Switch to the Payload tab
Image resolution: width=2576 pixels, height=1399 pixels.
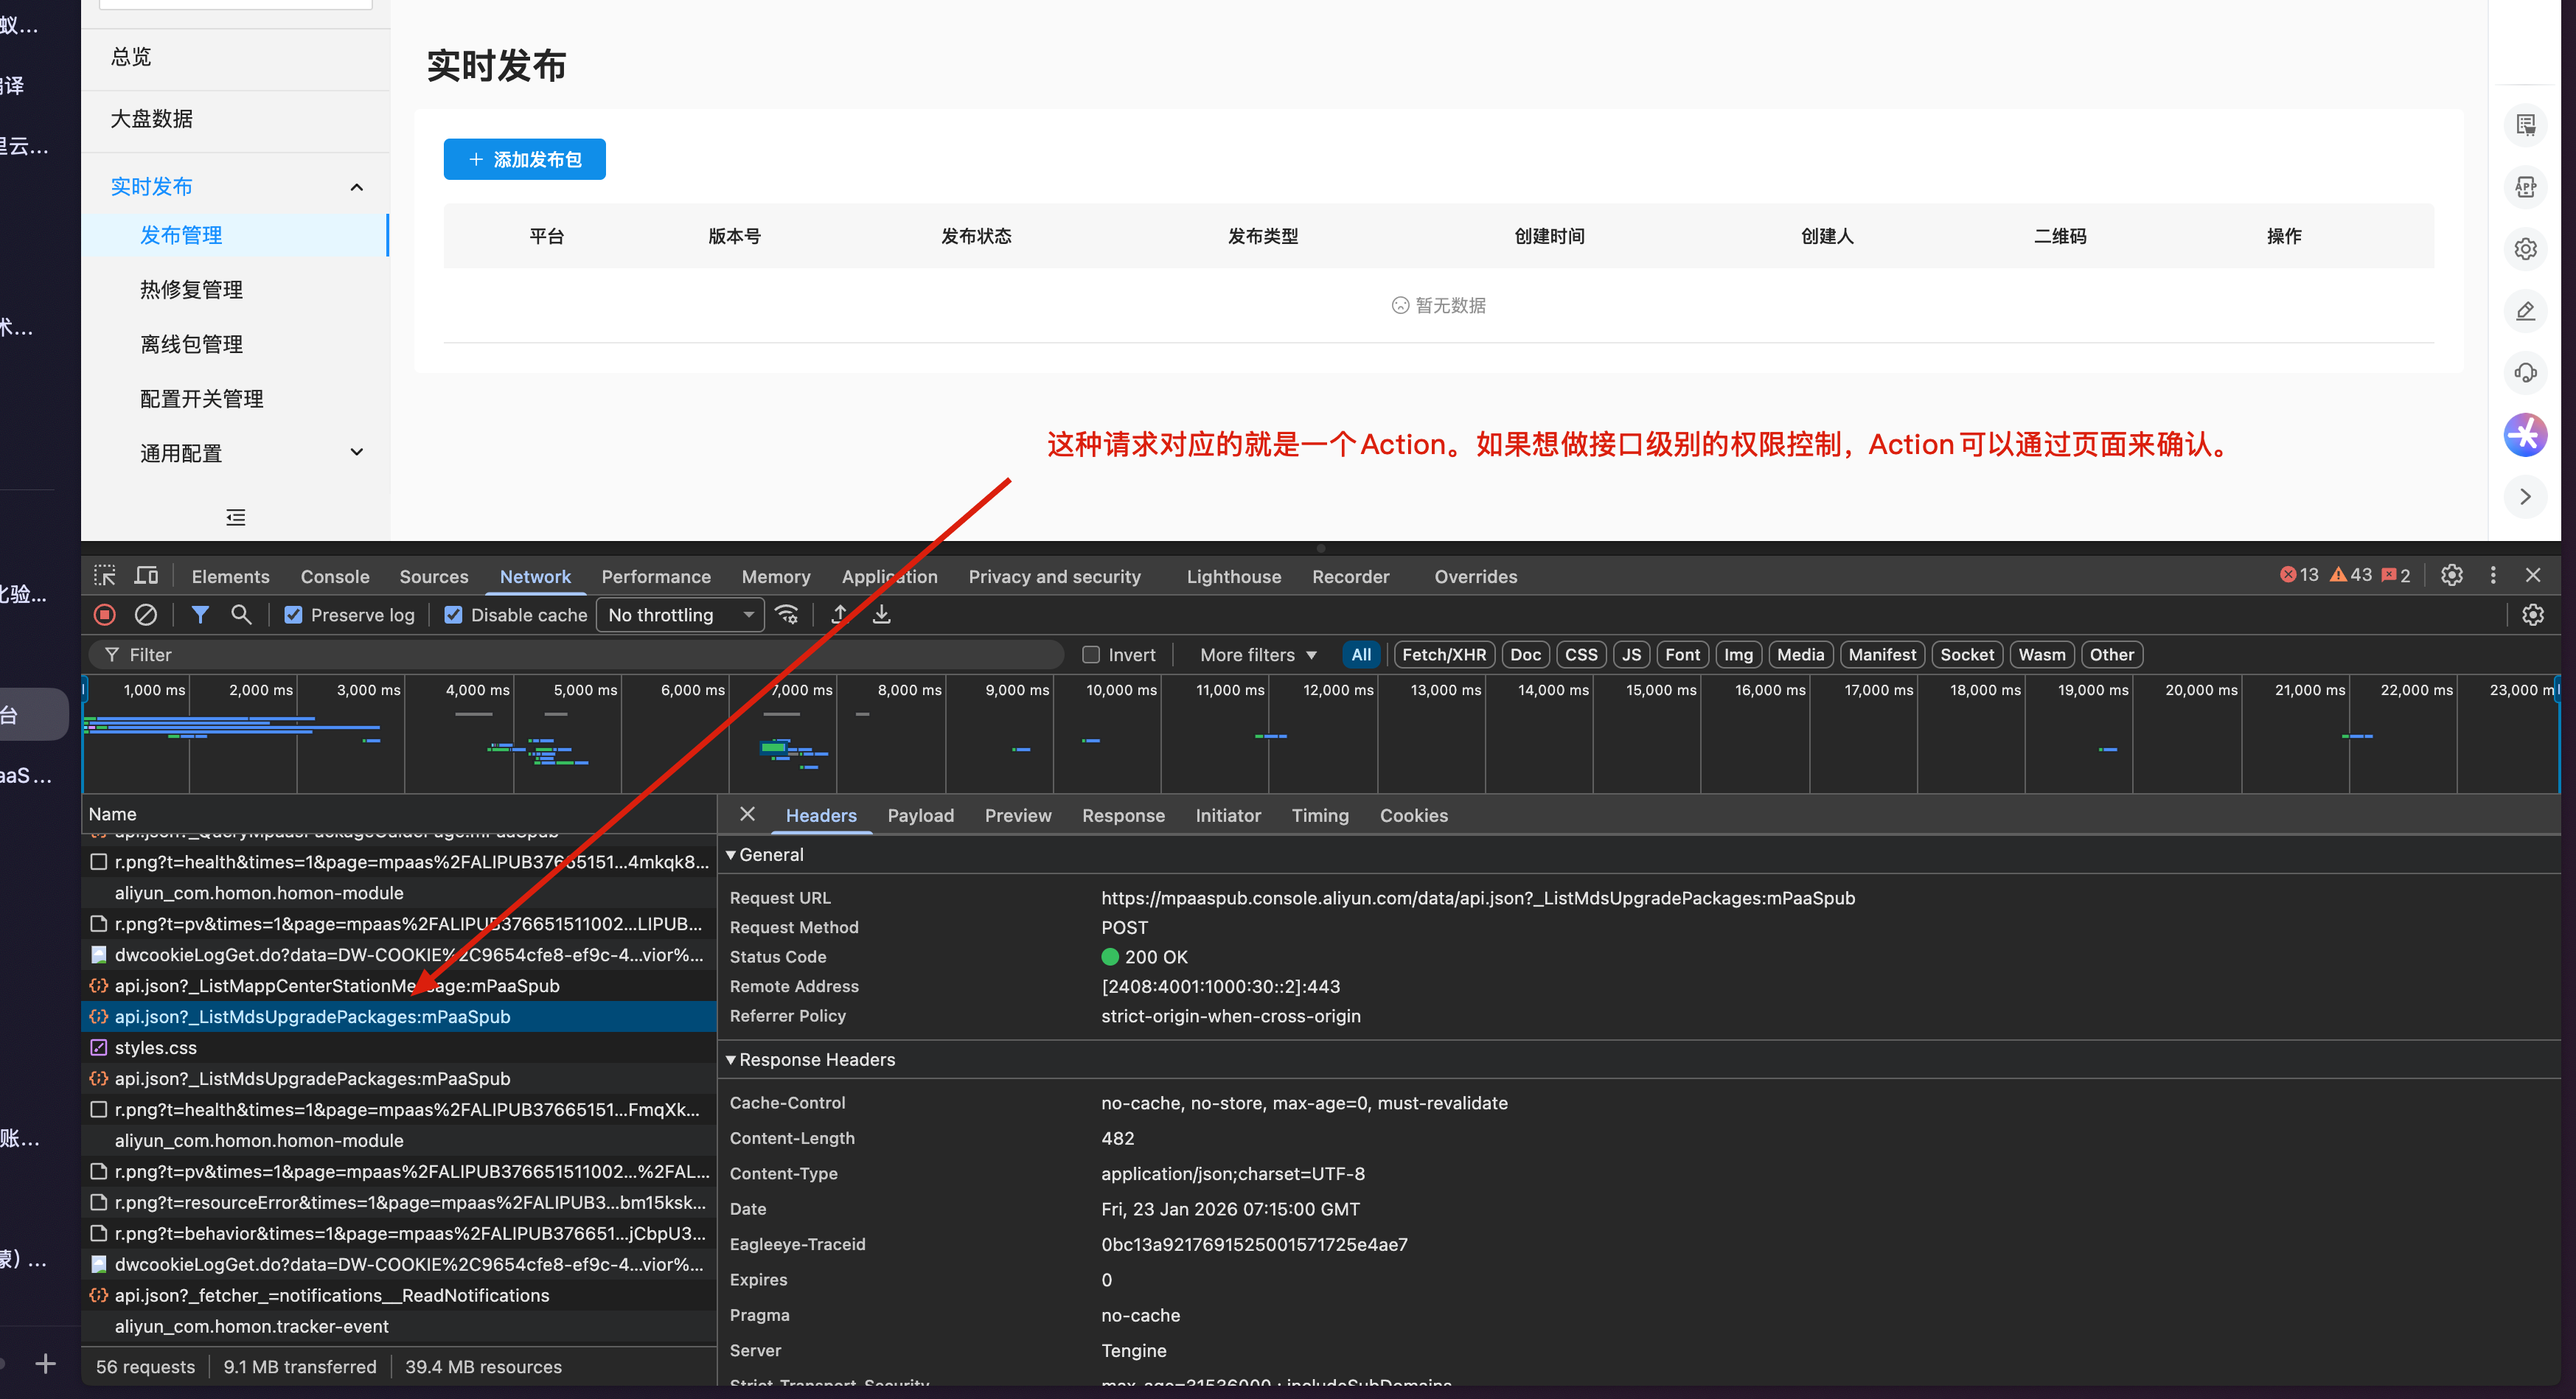920,816
